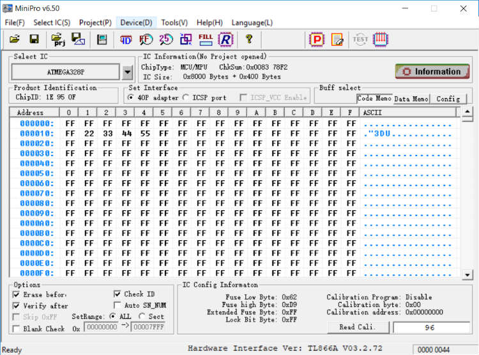Screen dimensions: 479x355
Task: Select the ICSP port radio button
Action: click(186, 98)
